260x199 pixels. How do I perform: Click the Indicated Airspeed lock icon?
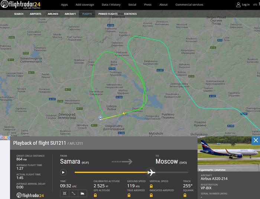tap(151, 195)
